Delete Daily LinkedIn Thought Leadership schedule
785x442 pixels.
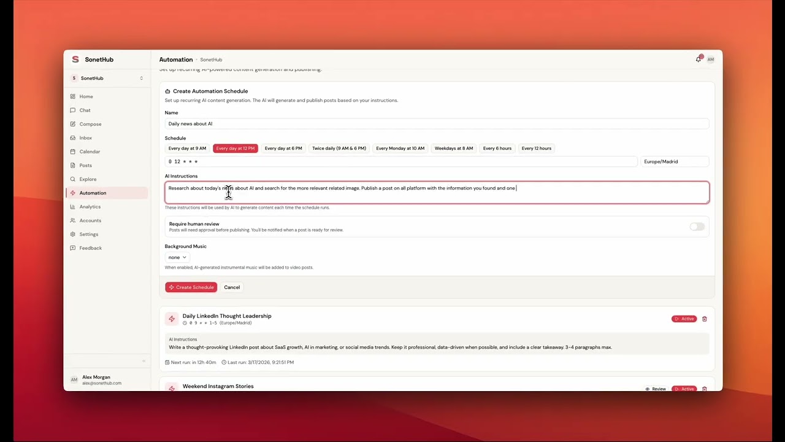(x=704, y=319)
